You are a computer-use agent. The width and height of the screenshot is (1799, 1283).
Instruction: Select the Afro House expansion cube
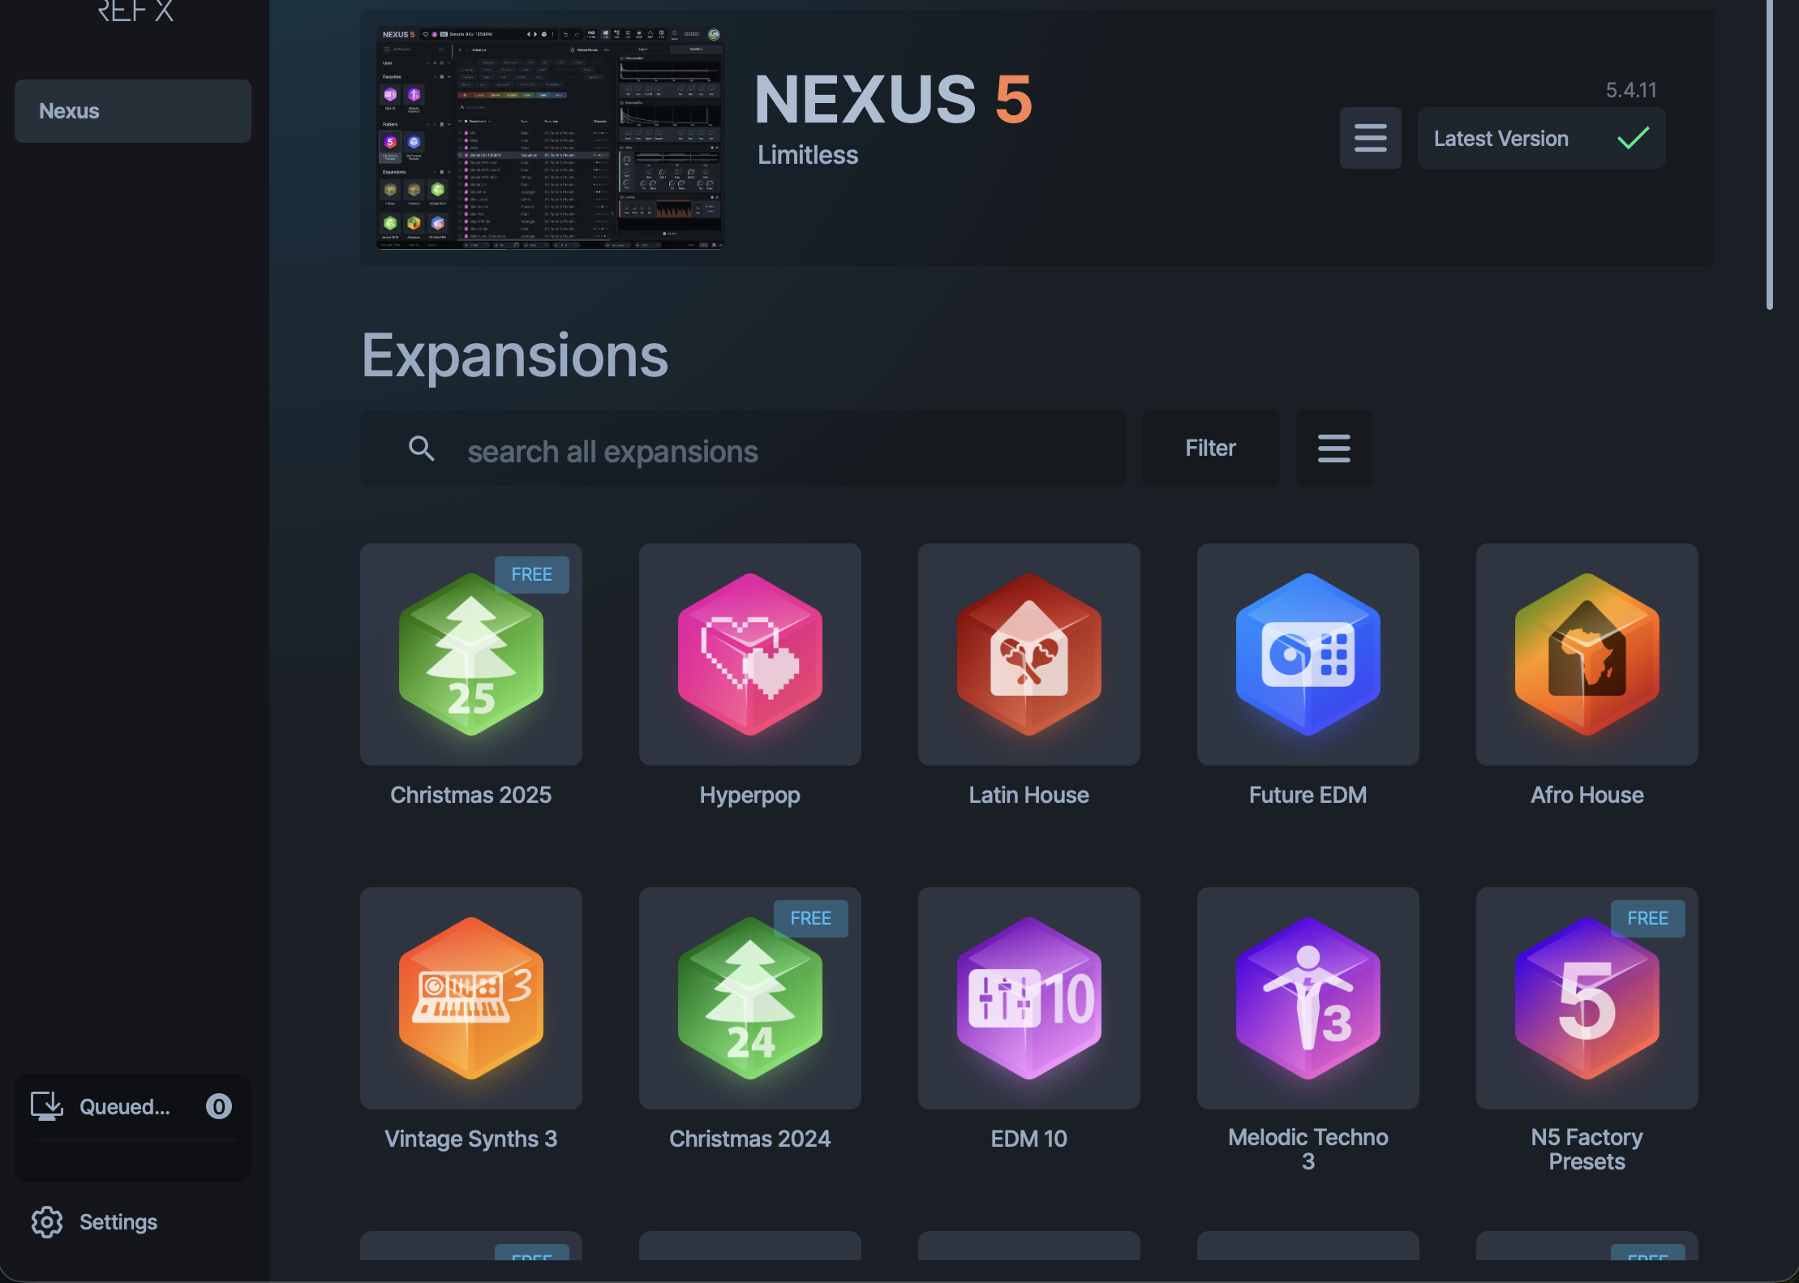click(x=1586, y=654)
